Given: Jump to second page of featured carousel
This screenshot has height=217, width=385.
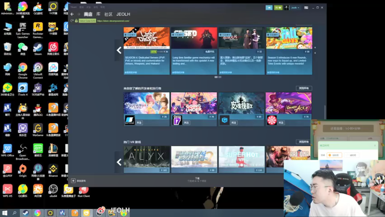Looking at the screenshot, I should pyautogui.click(x=220, y=77).
